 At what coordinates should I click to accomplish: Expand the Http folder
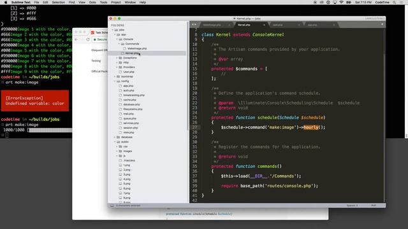(117, 62)
